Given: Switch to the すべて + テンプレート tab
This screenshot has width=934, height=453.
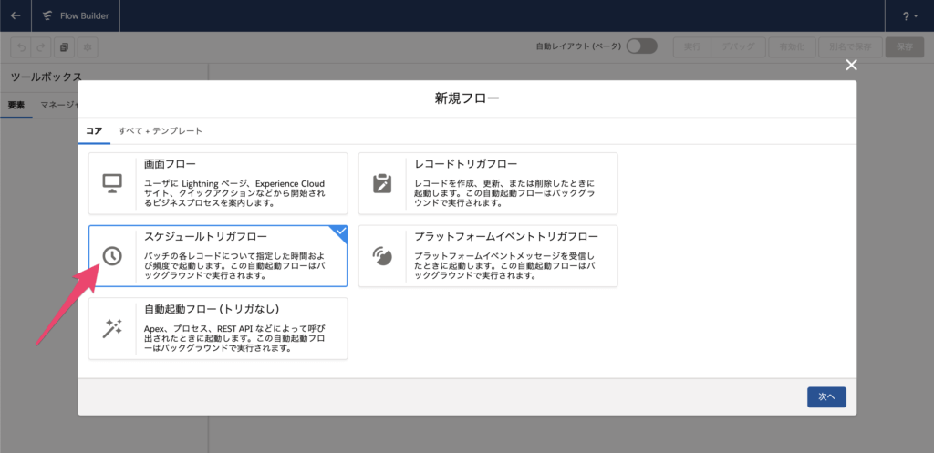Looking at the screenshot, I should point(161,131).
